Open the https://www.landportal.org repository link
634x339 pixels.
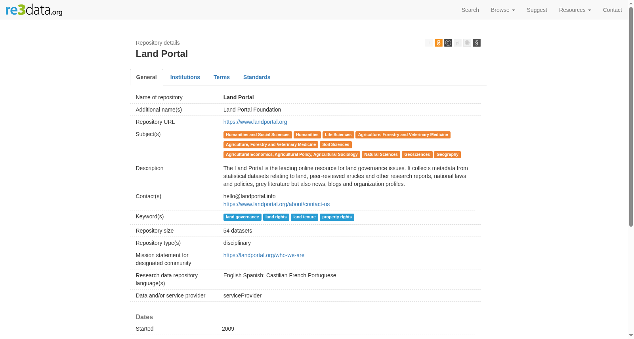[255, 122]
